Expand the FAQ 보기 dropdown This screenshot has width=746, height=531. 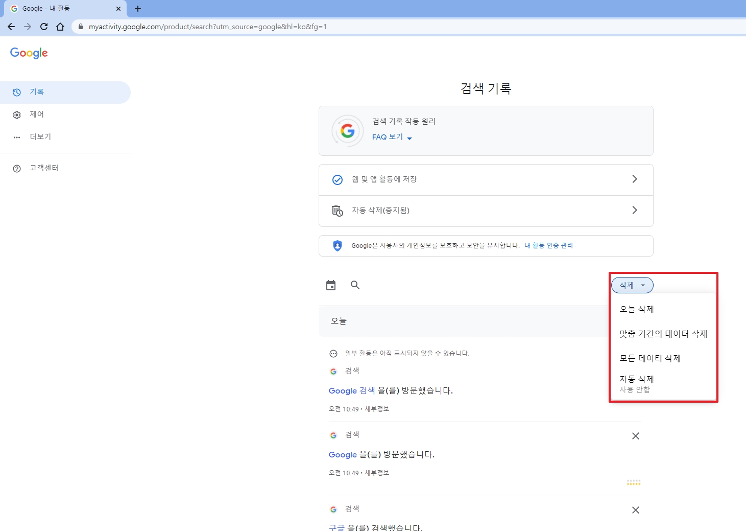(x=392, y=137)
